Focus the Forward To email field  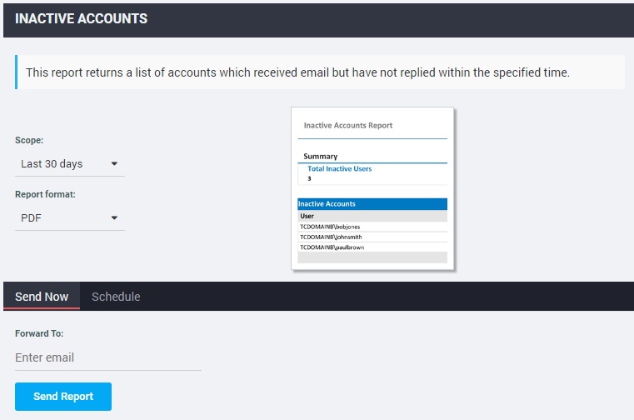pos(108,357)
